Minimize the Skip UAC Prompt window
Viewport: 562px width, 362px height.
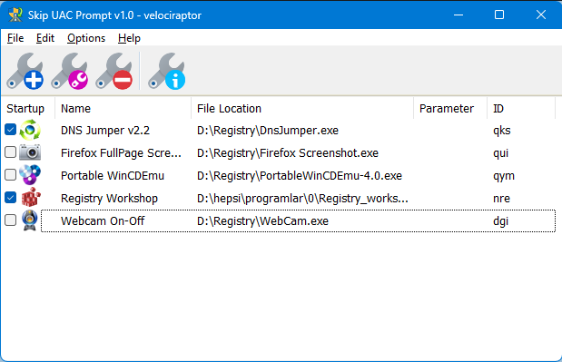tap(458, 15)
